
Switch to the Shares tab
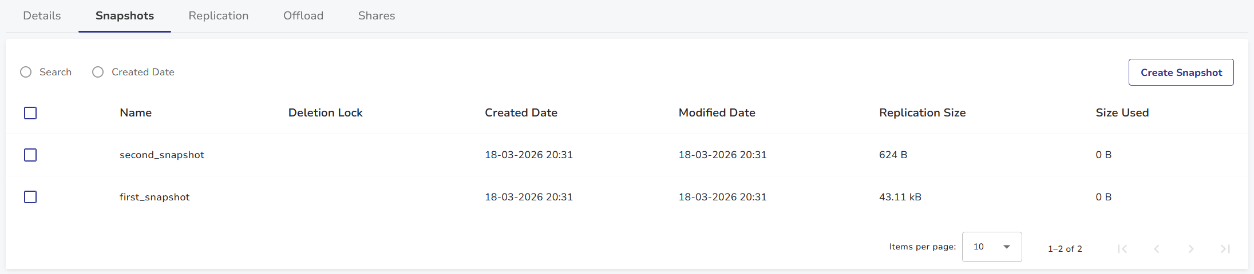tap(377, 16)
